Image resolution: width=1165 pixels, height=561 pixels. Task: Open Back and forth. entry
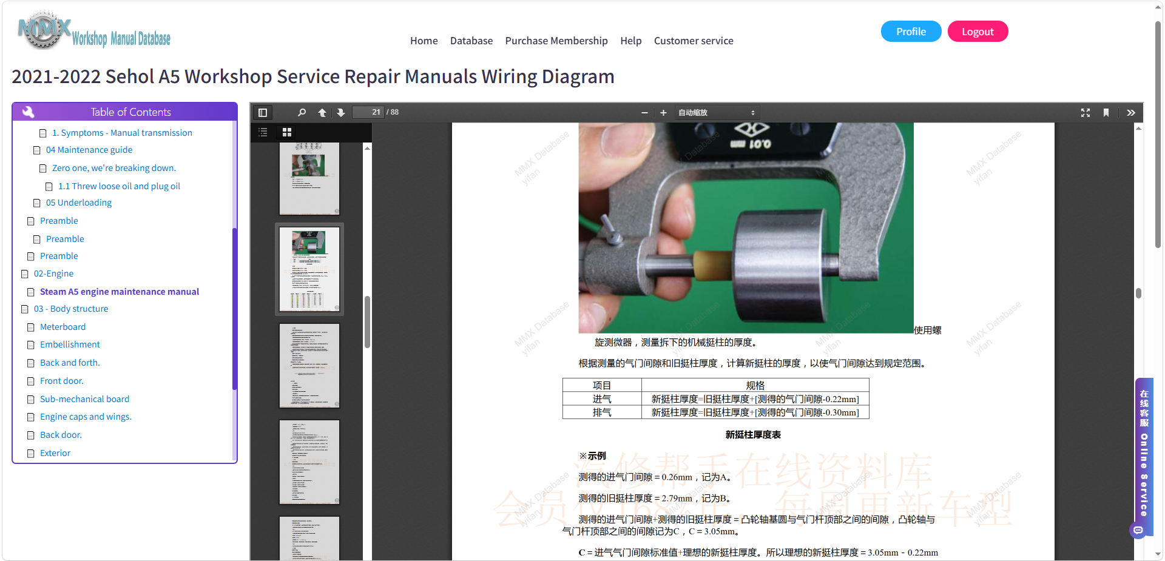(70, 363)
